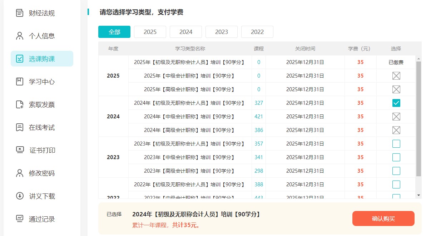Click course count 357 link

click(x=259, y=144)
